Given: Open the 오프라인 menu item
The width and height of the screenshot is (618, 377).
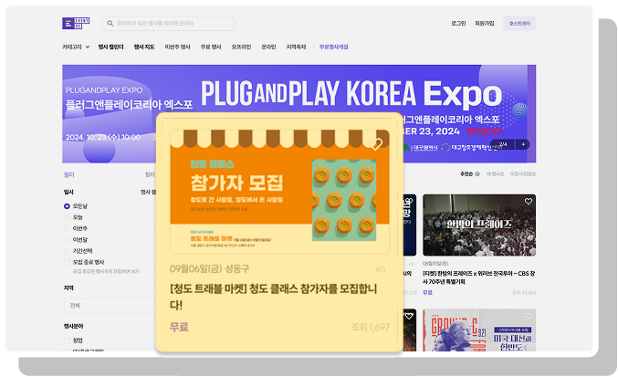Looking at the screenshot, I should [241, 47].
